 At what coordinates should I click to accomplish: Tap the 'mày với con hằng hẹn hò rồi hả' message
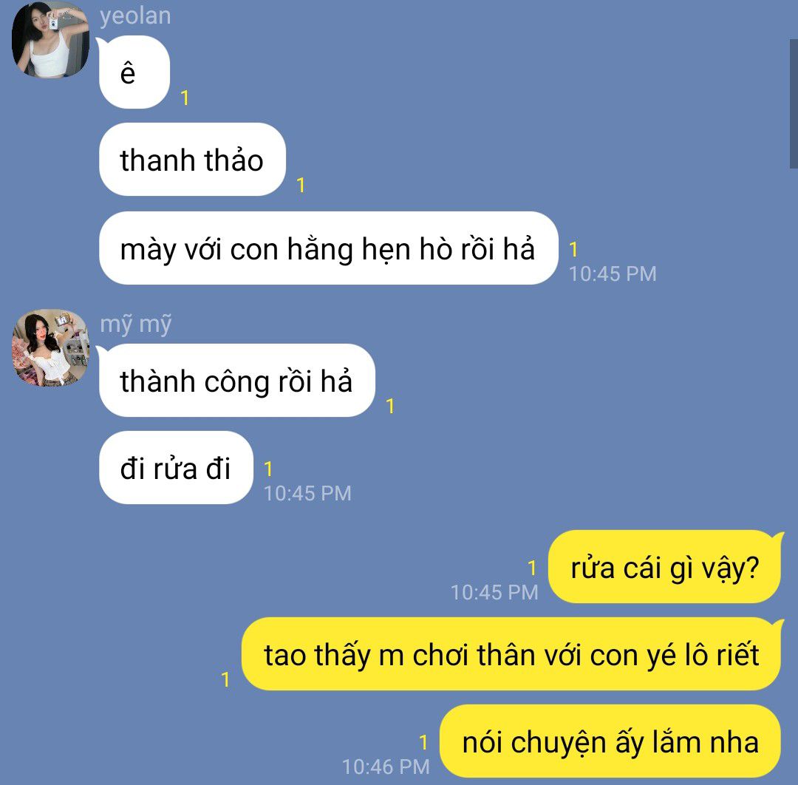(328, 248)
